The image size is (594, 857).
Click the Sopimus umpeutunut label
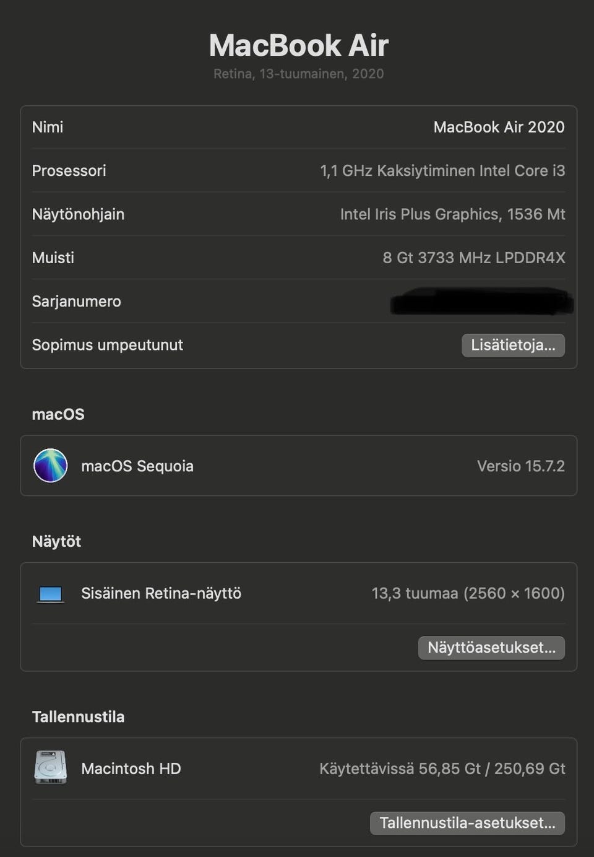point(107,345)
